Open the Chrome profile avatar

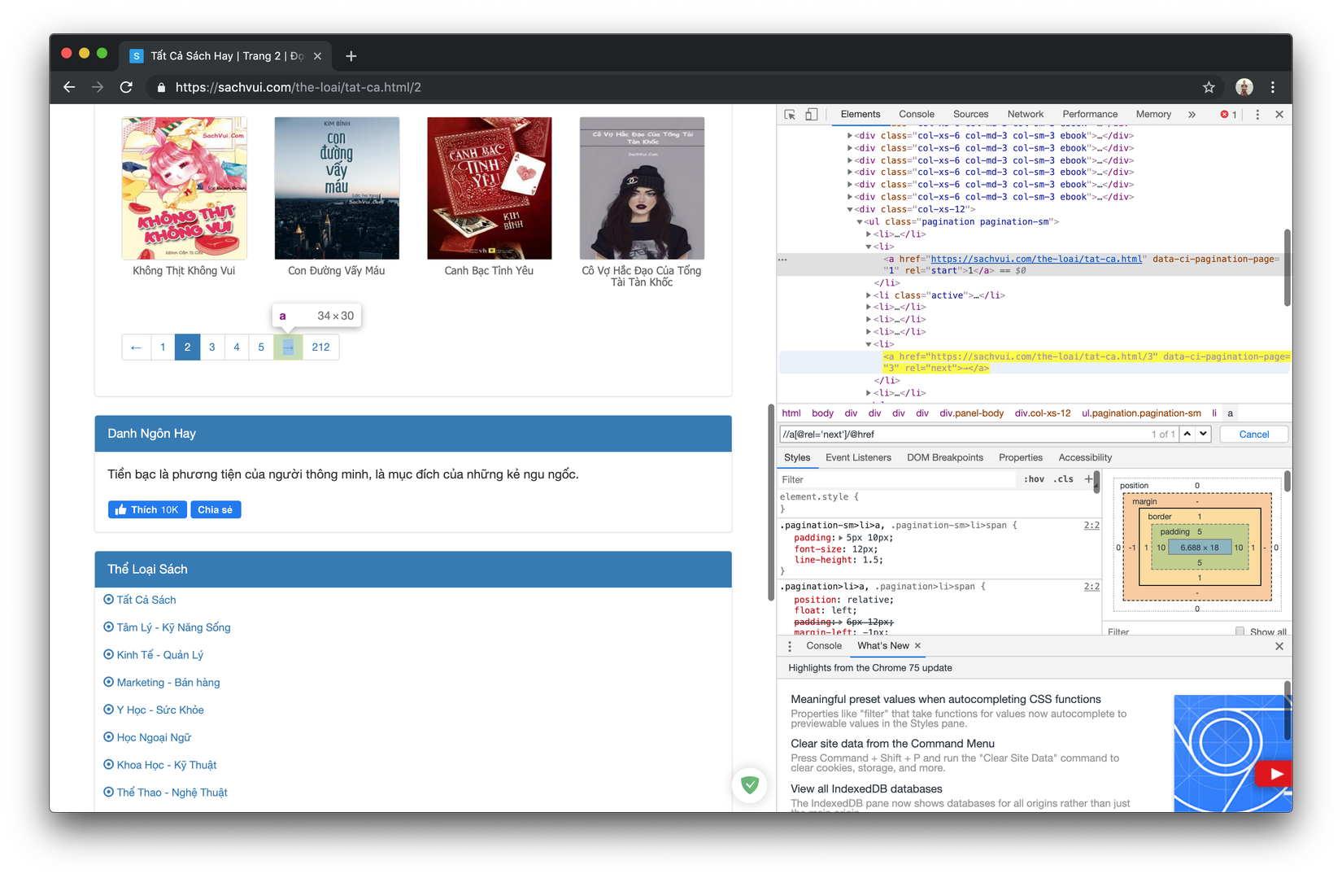[x=1244, y=87]
